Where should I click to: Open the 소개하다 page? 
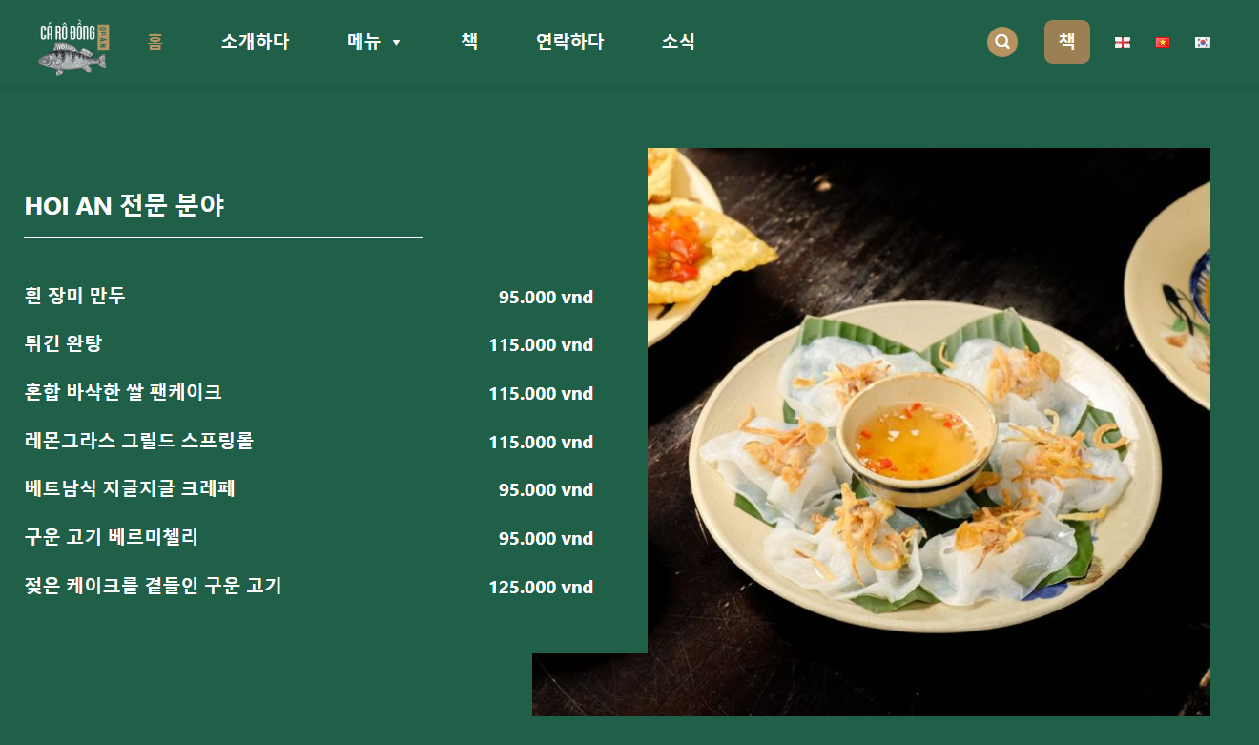coord(255,42)
